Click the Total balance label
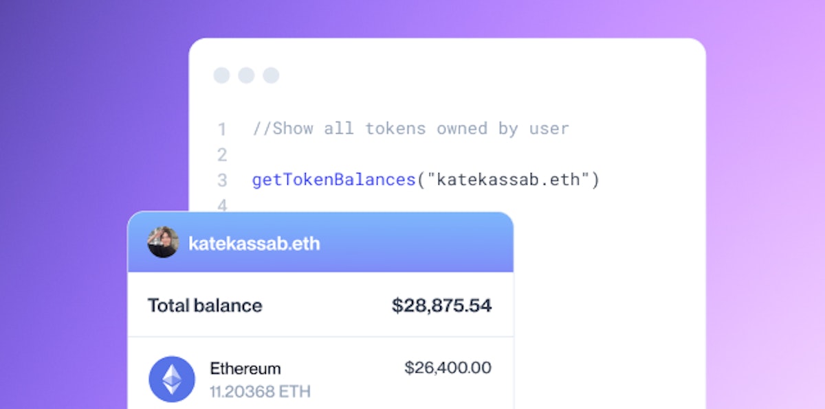825x409 pixels. tap(205, 305)
